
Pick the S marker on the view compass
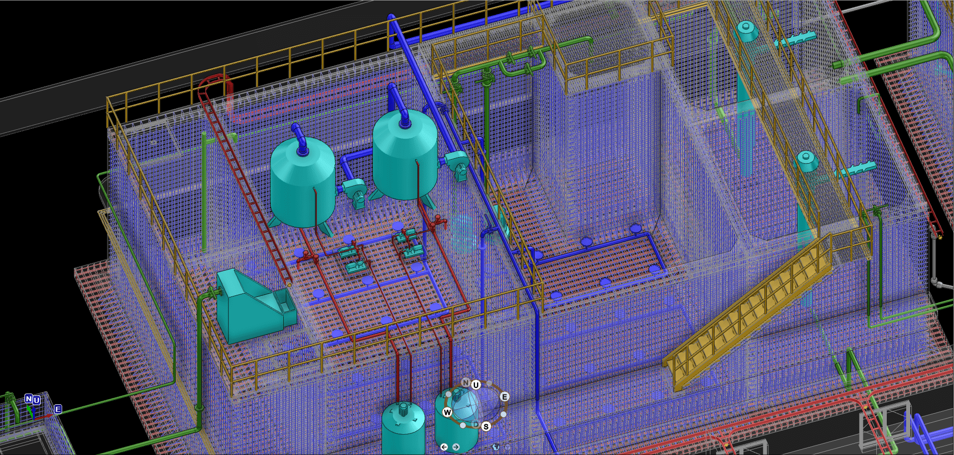486,426
